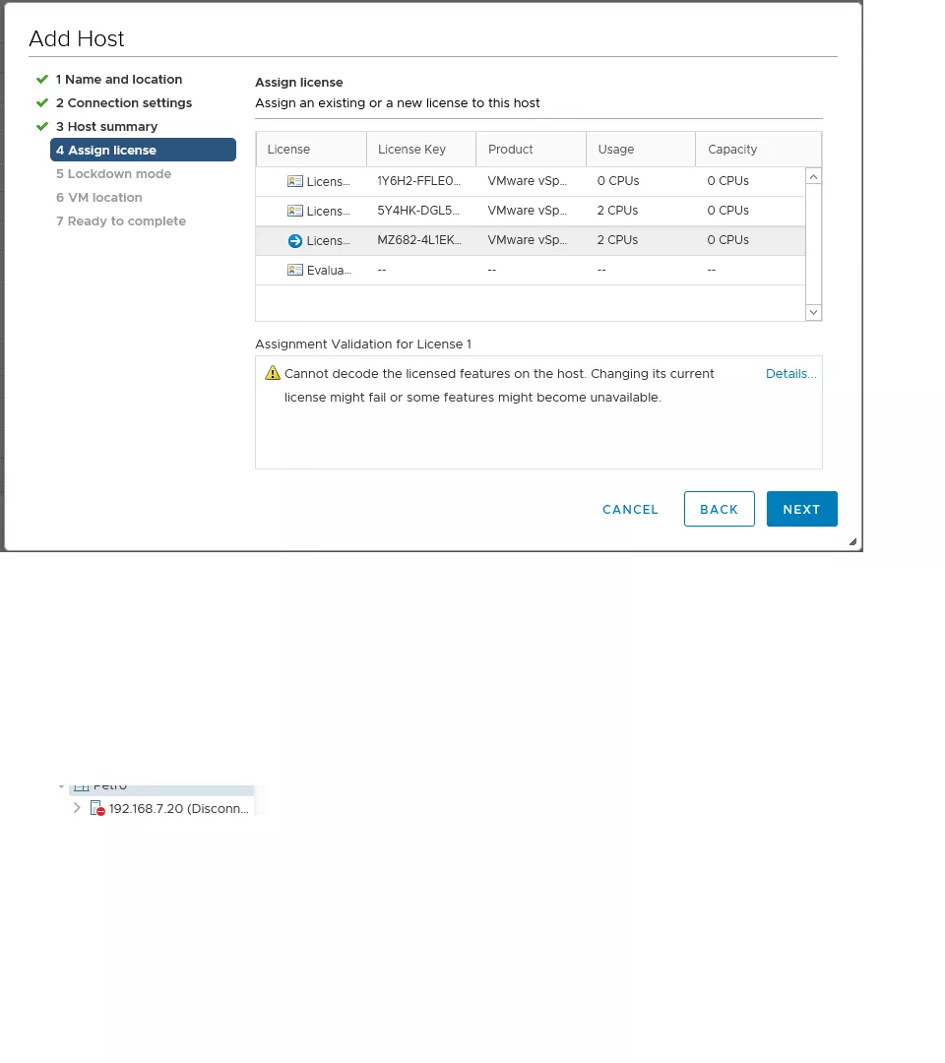Expand the 192.168.7.20 host tree node
The height and width of the screenshot is (1063, 945).
point(77,808)
